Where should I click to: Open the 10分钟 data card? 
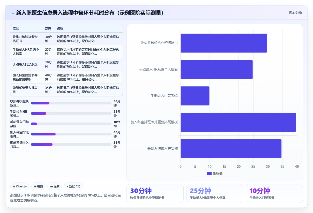(x=274, y=193)
